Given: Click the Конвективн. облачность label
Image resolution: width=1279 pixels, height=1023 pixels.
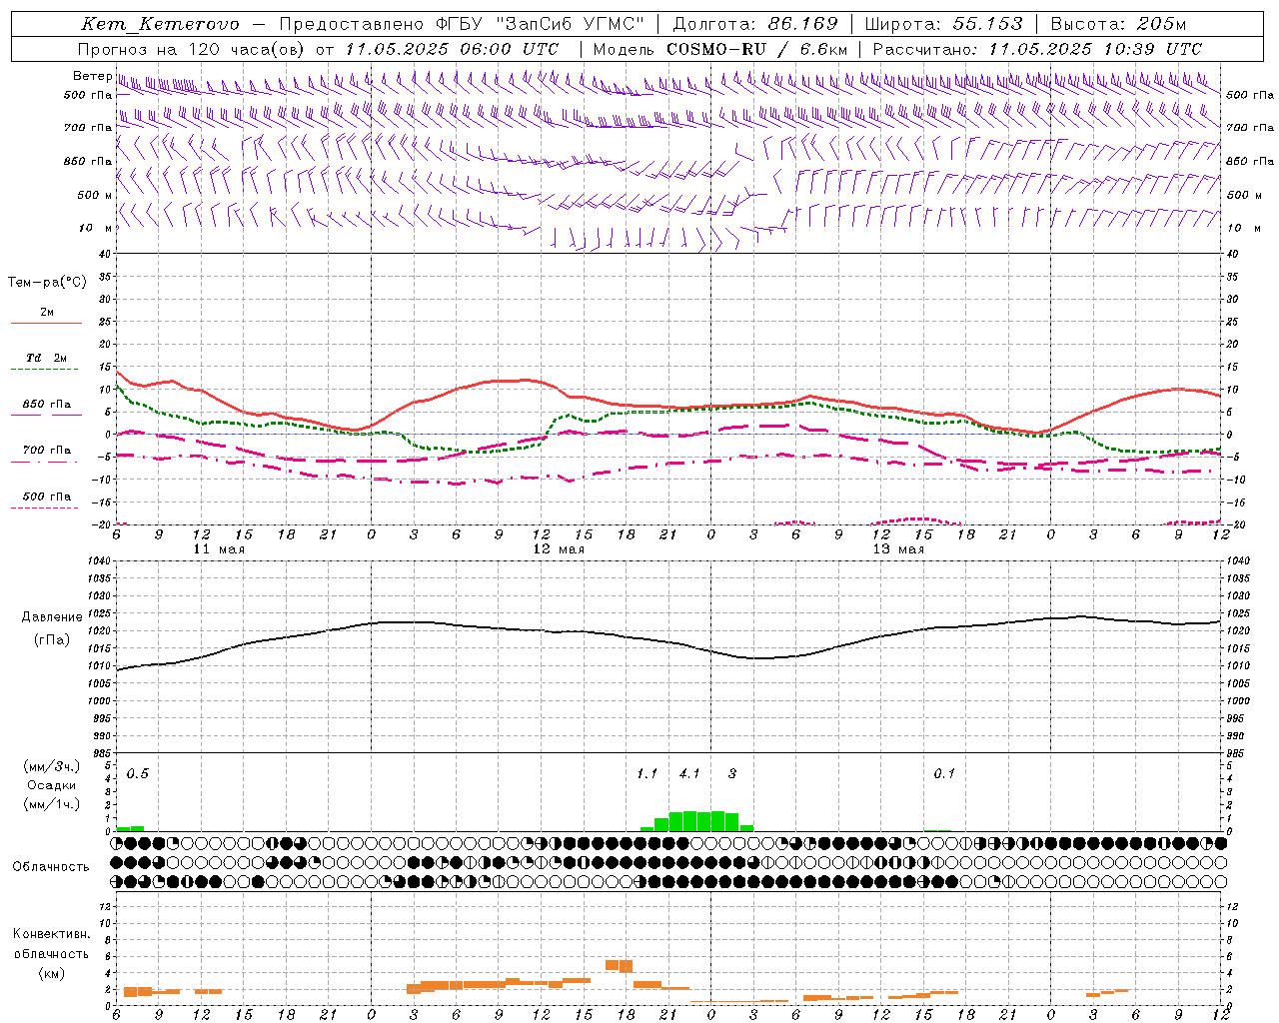Looking at the screenshot, I should click(x=51, y=944).
